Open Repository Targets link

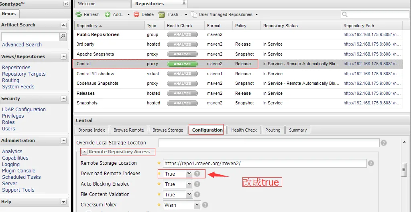(24, 74)
